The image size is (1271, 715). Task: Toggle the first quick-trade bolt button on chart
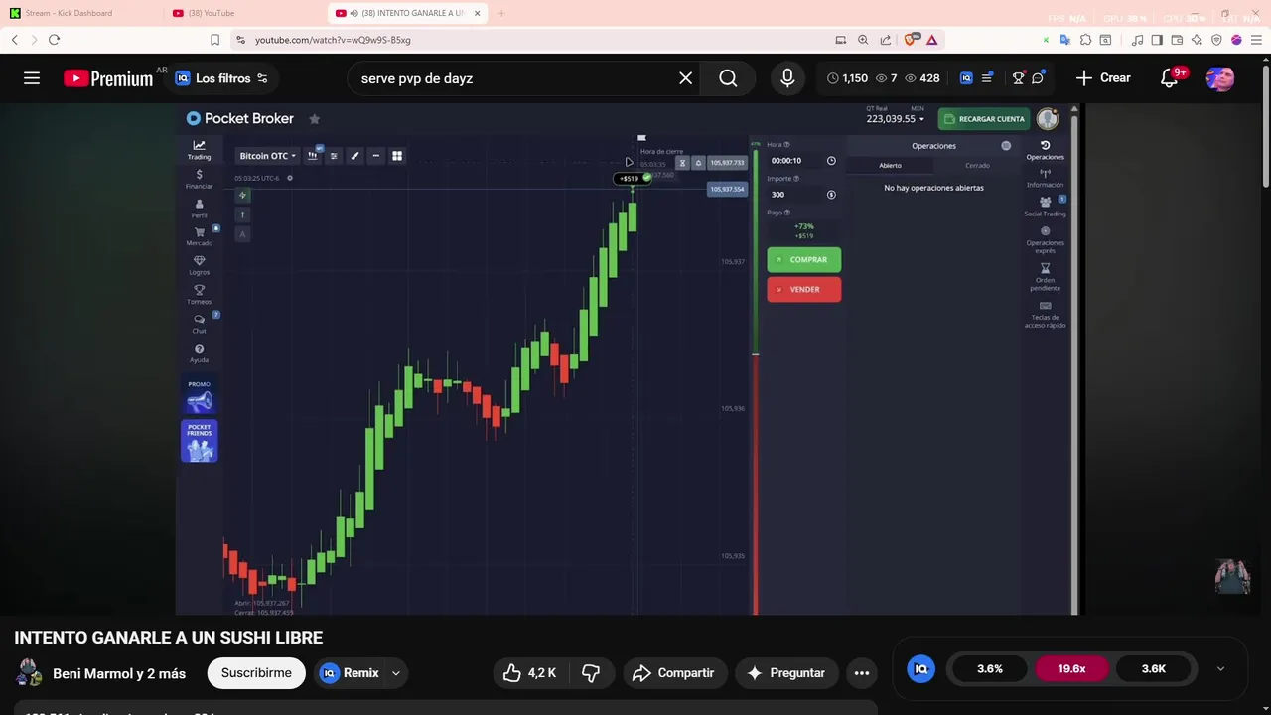coord(242,196)
